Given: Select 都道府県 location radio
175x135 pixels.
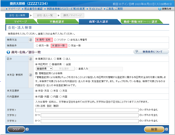Looking at the screenshot, I should point(50,64).
